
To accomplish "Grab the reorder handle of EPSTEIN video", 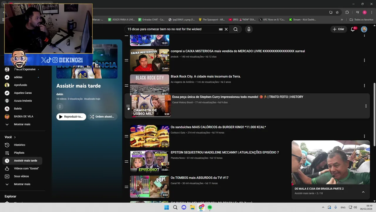I will coord(126,162).
